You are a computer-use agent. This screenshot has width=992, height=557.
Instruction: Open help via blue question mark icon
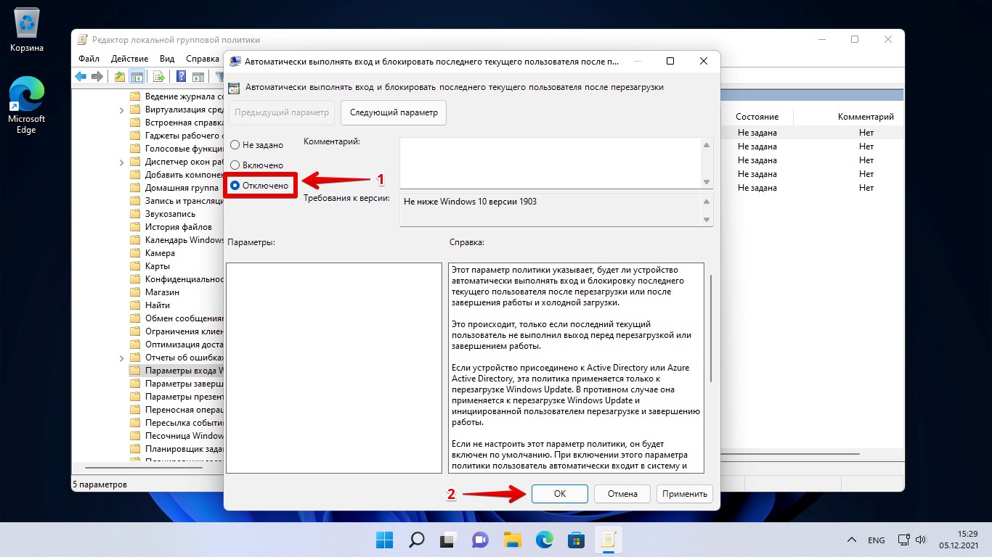181,76
